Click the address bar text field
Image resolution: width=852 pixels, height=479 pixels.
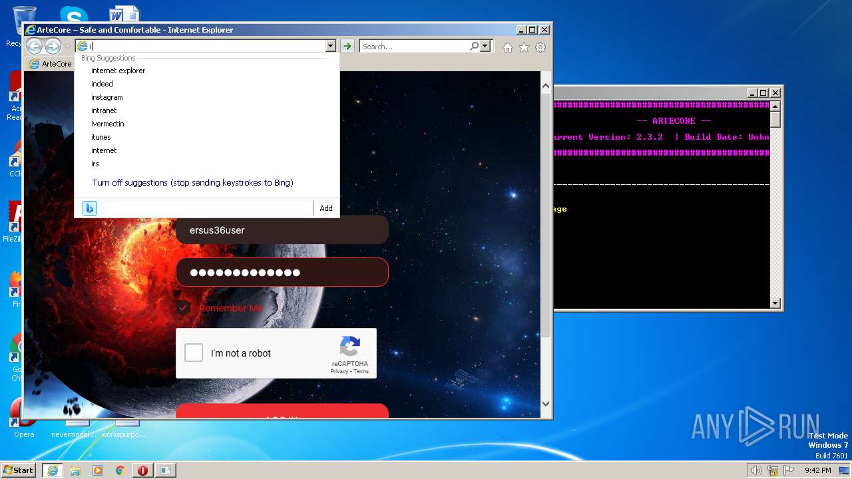[206, 46]
